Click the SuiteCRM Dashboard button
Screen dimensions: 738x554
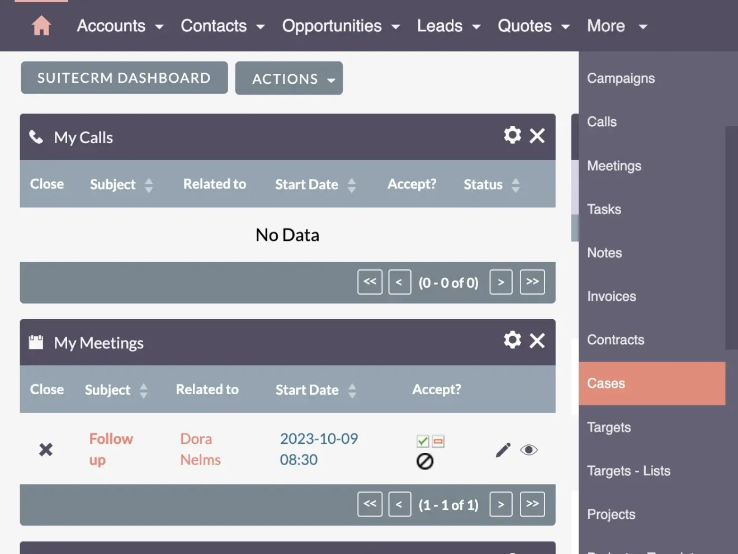pos(124,78)
